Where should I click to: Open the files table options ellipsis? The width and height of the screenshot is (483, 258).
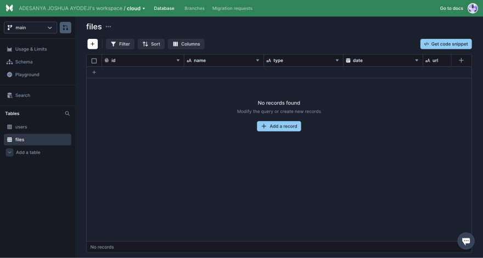coord(108,27)
